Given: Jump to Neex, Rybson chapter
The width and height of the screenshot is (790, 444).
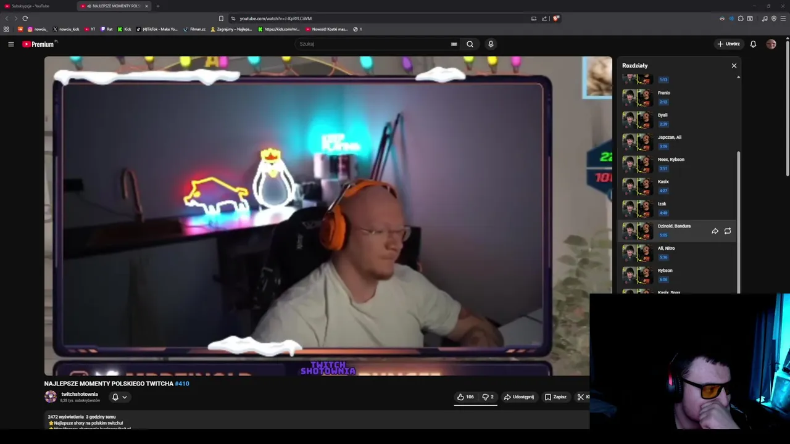Looking at the screenshot, I should (678, 164).
